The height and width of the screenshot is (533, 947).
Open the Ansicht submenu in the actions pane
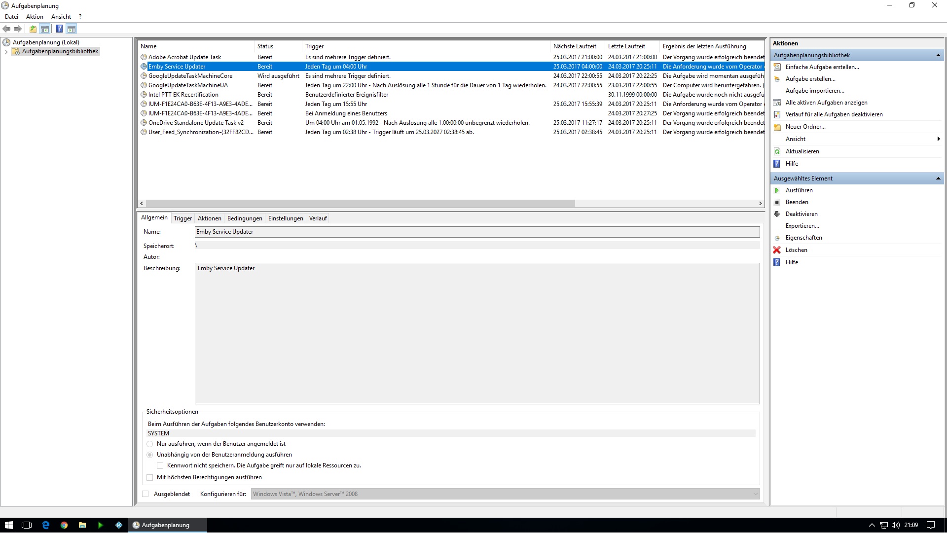pyautogui.click(x=858, y=139)
